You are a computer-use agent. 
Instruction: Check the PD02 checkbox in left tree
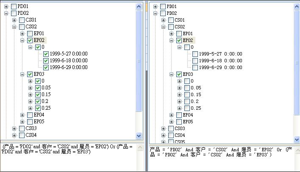14,13
